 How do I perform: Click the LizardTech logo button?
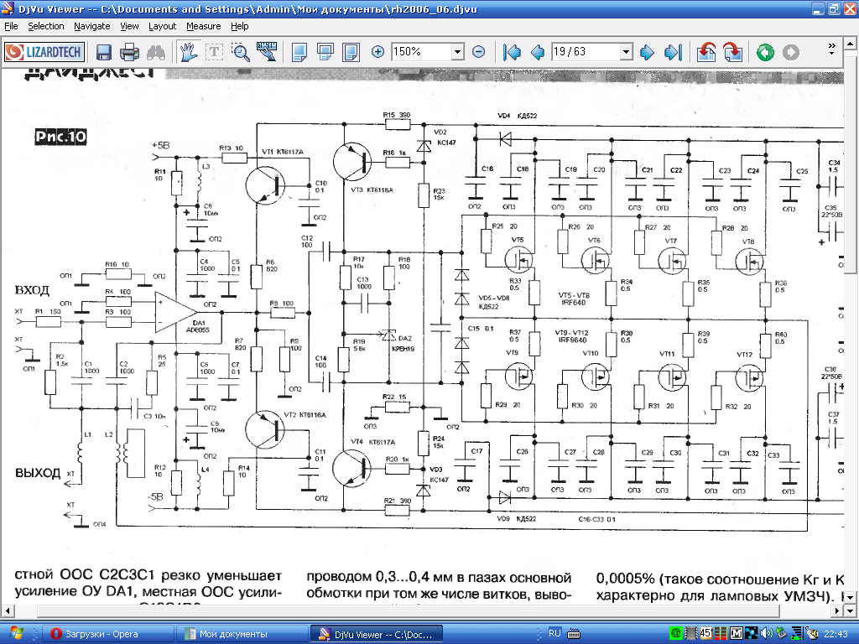click(44, 53)
